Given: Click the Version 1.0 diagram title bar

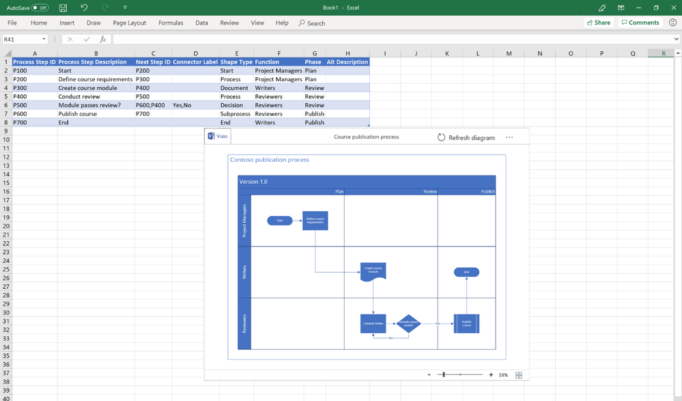Looking at the screenshot, I should coord(367,182).
